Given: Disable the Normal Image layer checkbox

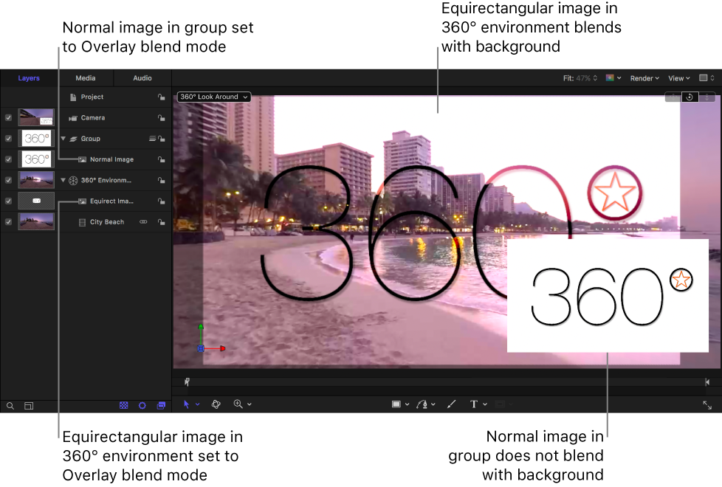Looking at the screenshot, I should 8,159.
